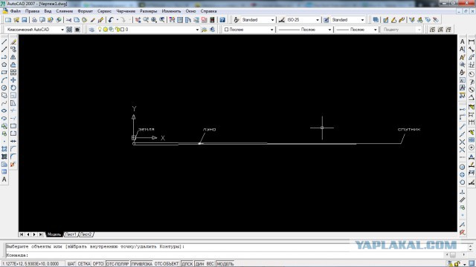Toggle ОТС-ПОЛЯР polar tracking
Screen dimensions: 476x267
118,264
